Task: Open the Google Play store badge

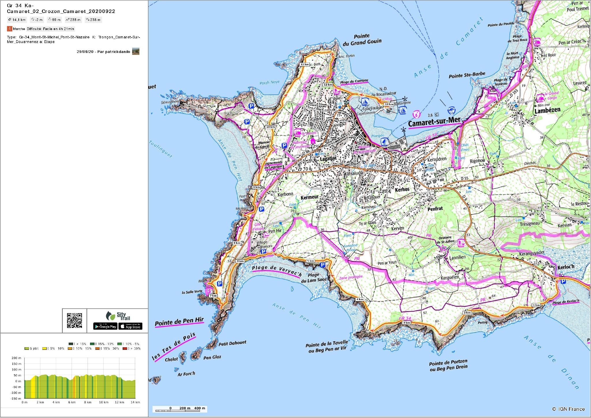Action: 105,326
